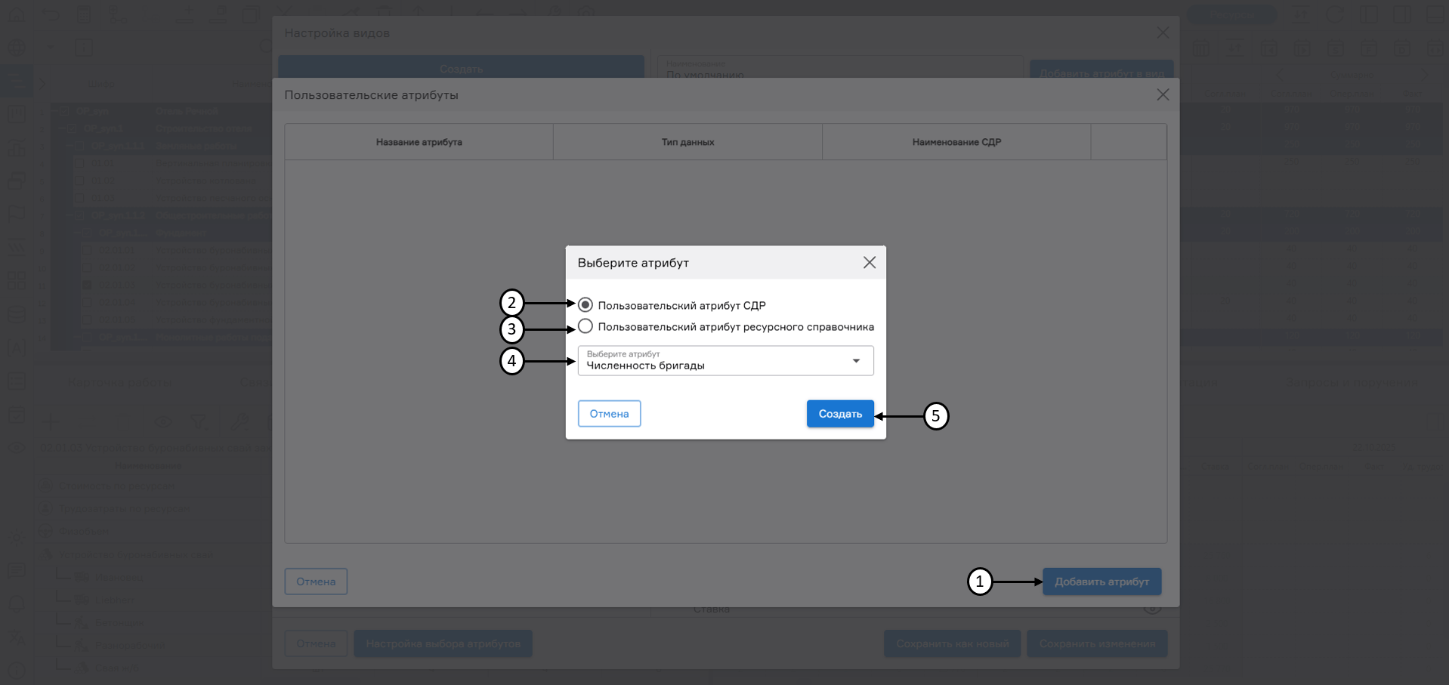Open the comments icon in the sidebar

17,571
